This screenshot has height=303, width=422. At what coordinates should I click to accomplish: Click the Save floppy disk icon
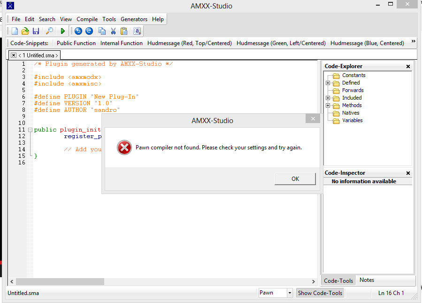pyautogui.click(x=36, y=31)
